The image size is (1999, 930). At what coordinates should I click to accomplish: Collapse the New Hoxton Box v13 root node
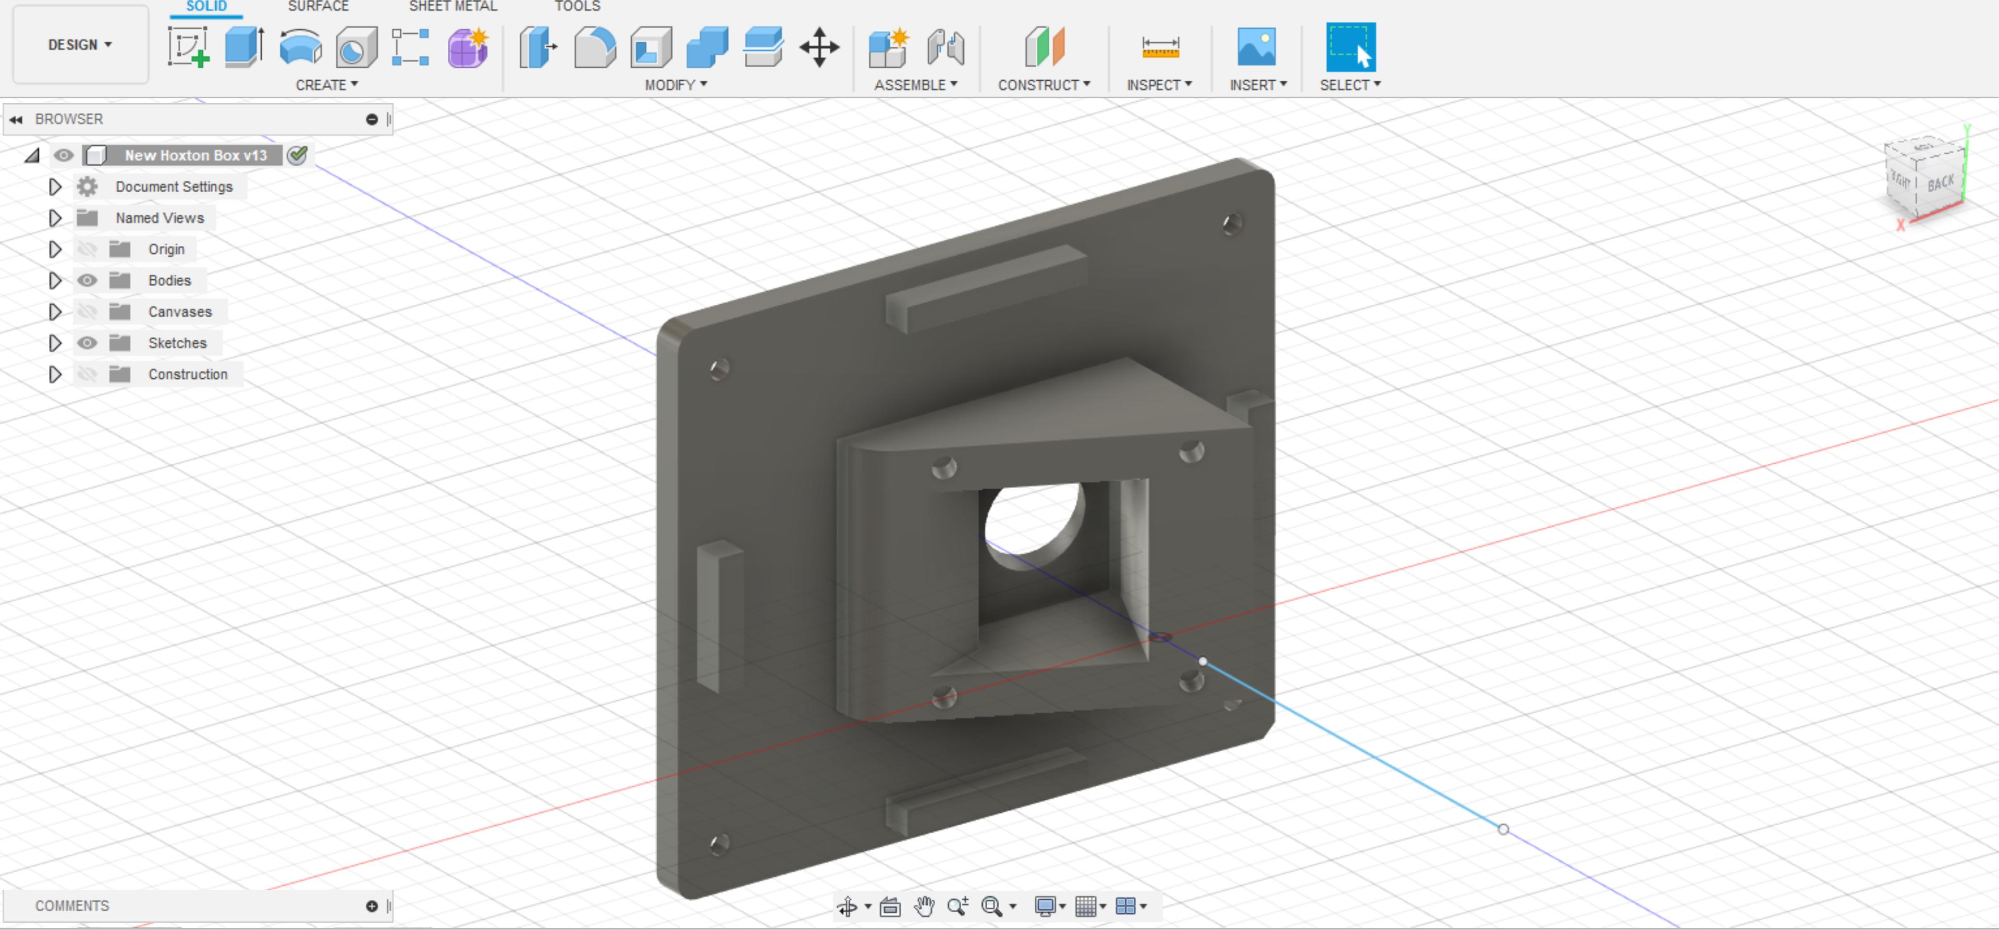coord(32,155)
